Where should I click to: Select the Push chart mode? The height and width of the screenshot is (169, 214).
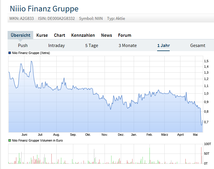[x=23, y=46]
